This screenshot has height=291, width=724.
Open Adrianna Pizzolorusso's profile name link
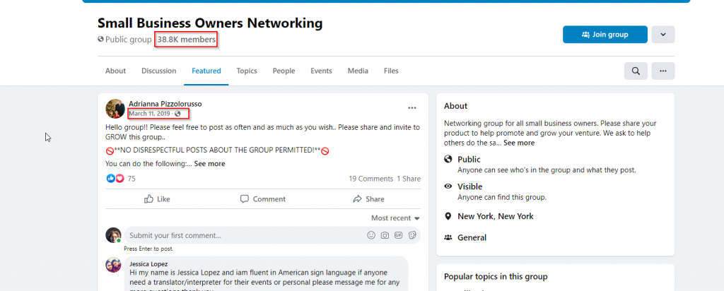165,104
